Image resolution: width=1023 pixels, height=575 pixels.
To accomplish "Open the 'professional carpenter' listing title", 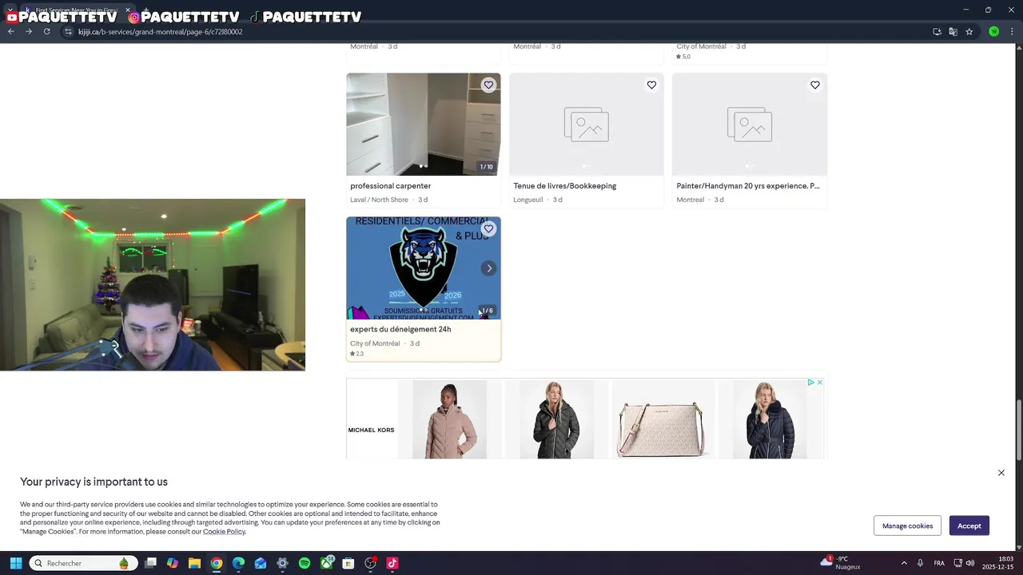I will pyautogui.click(x=390, y=186).
